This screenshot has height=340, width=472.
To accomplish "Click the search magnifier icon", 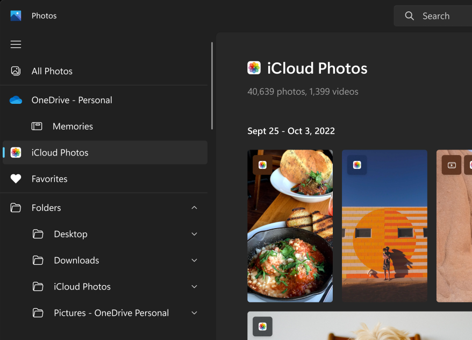I will [409, 16].
